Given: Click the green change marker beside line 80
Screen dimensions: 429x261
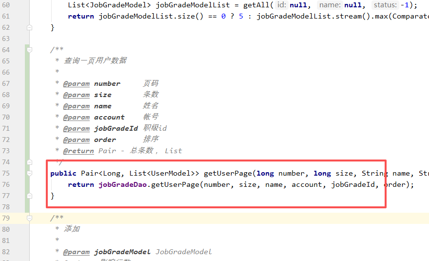Looking at the screenshot, I should click(27, 229).
